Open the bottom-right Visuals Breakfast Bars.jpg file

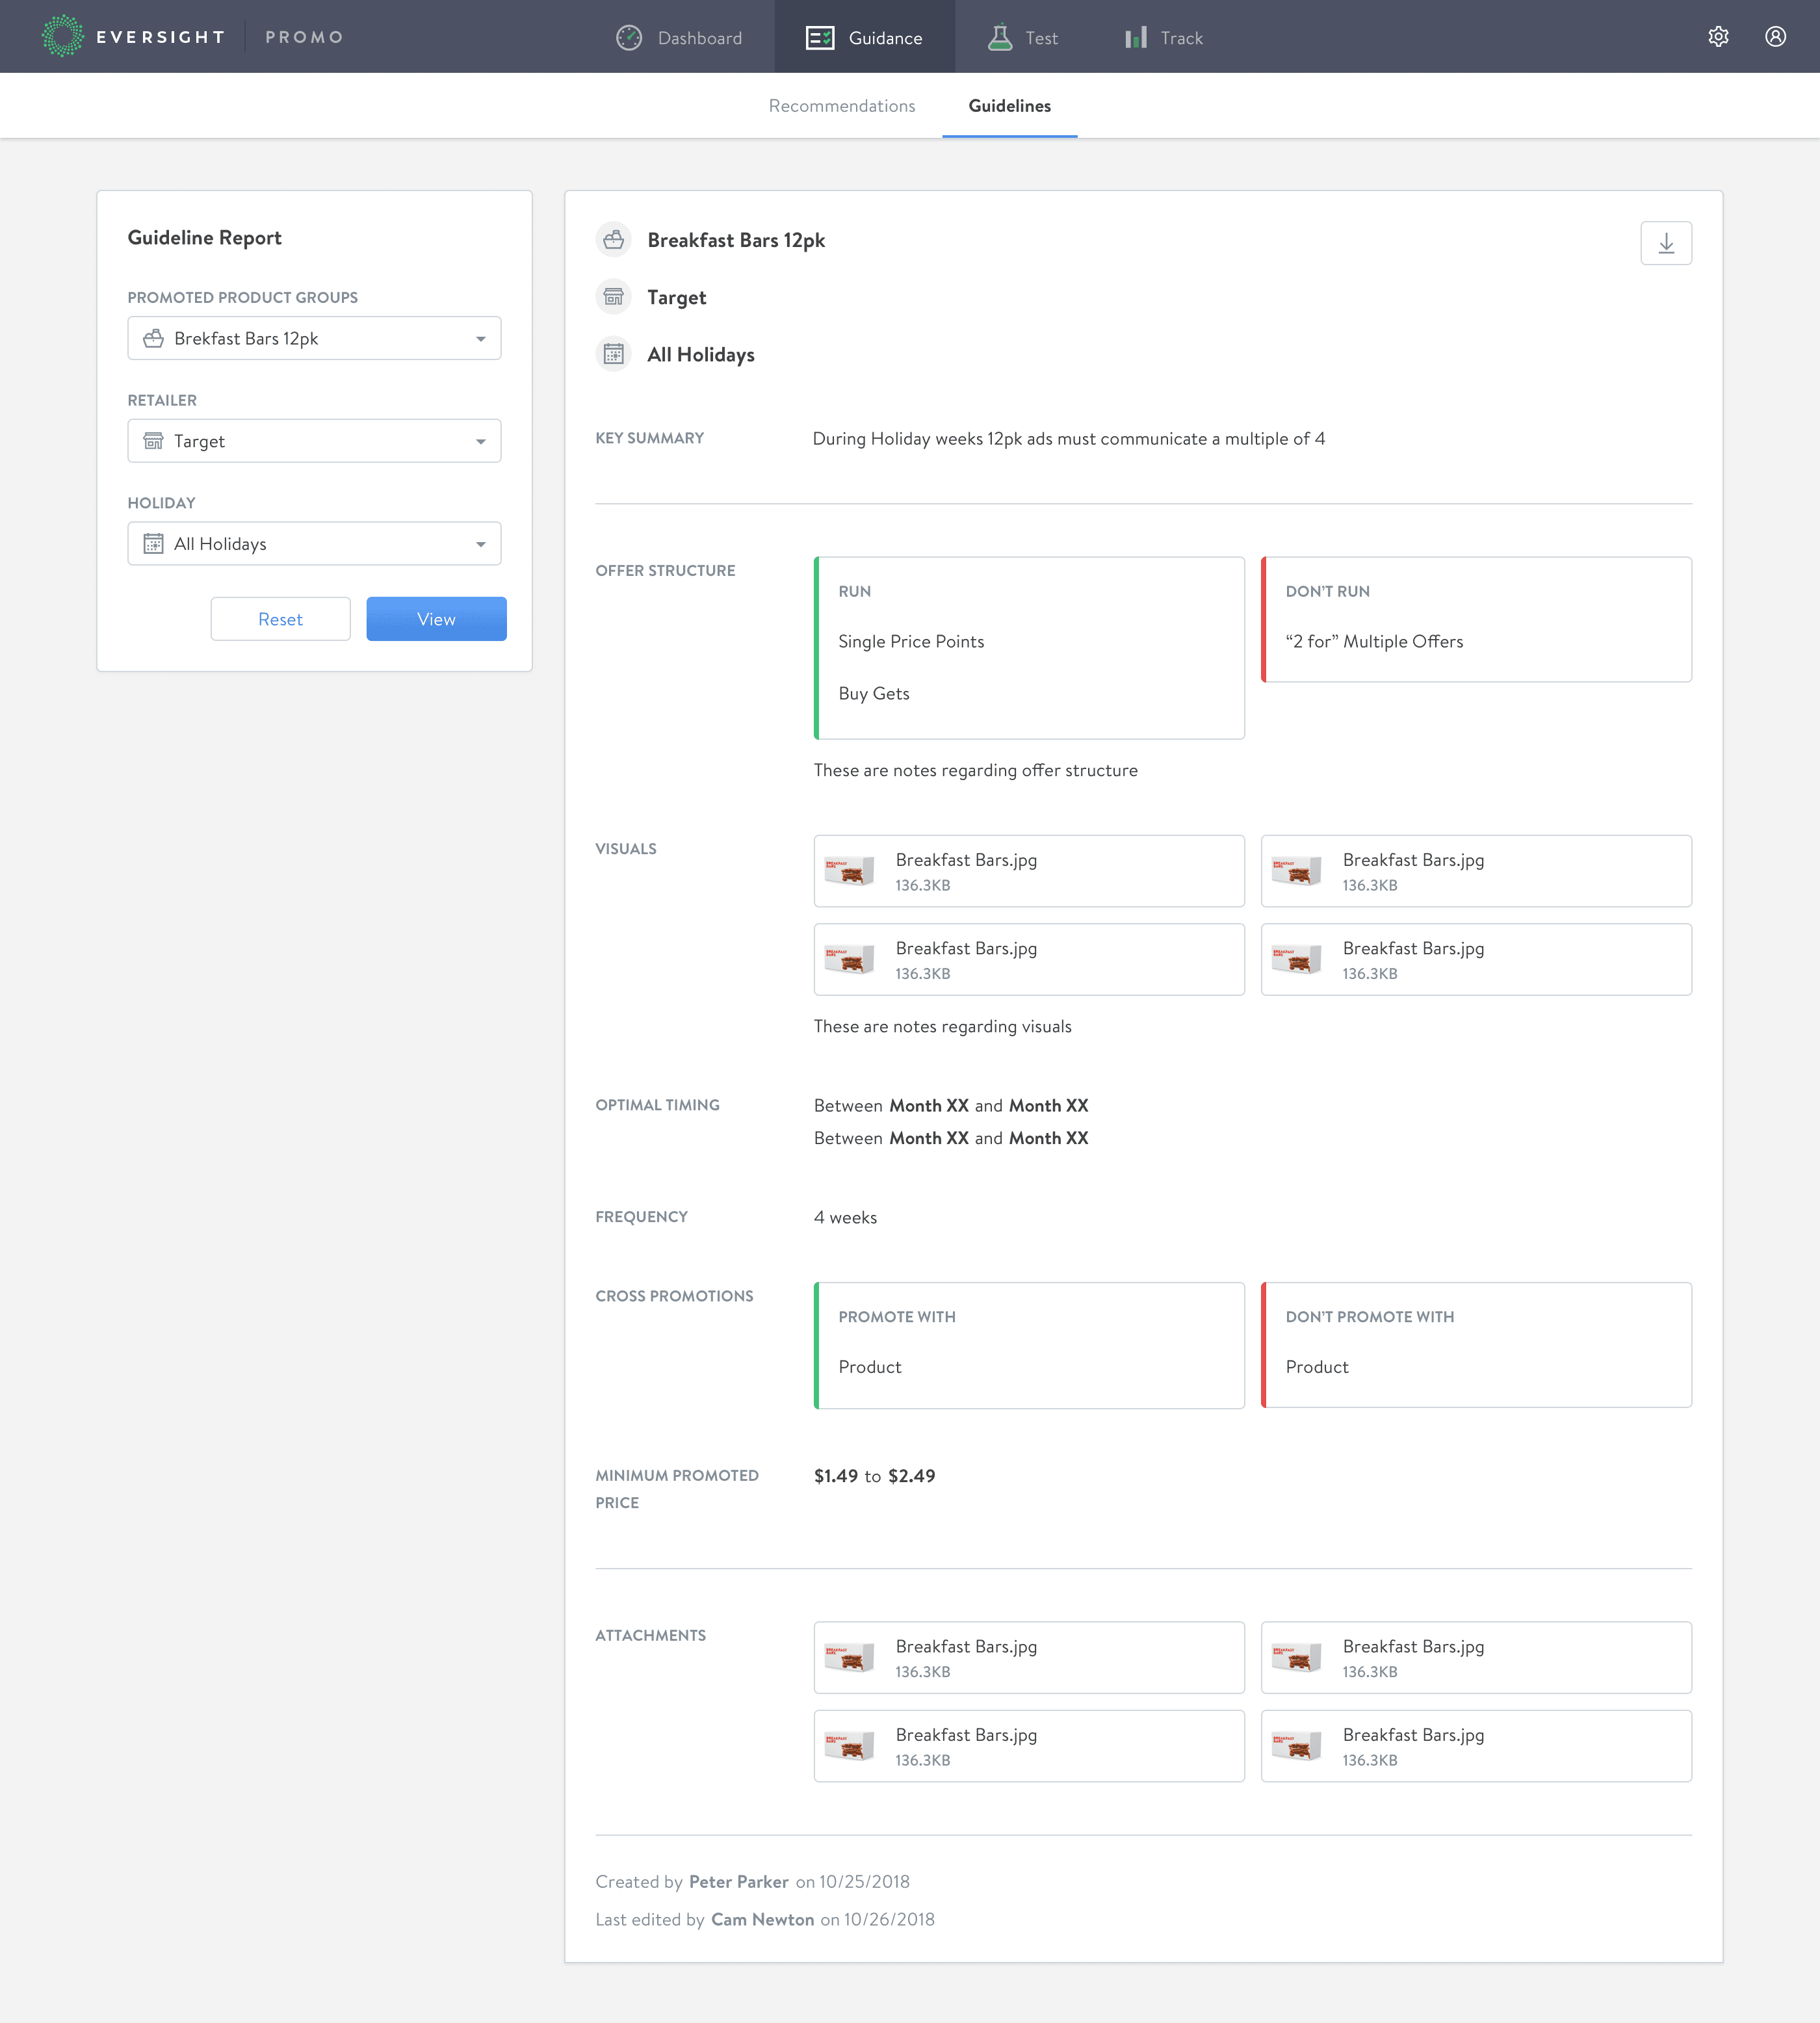pos(1476,959)
